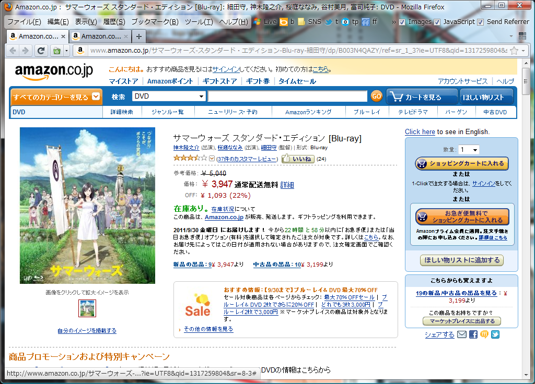The width and height of the screenshot is (535, 384).
Task: Toggle the Images checkbox
Action: click(402, 22)
